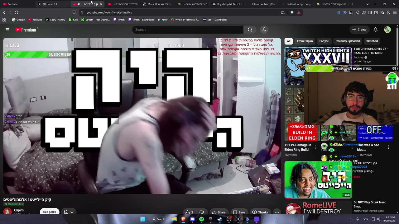399x224 pixels.
Task: Open Epic Games Launcher from the taskbar
Action: [211, 219]
